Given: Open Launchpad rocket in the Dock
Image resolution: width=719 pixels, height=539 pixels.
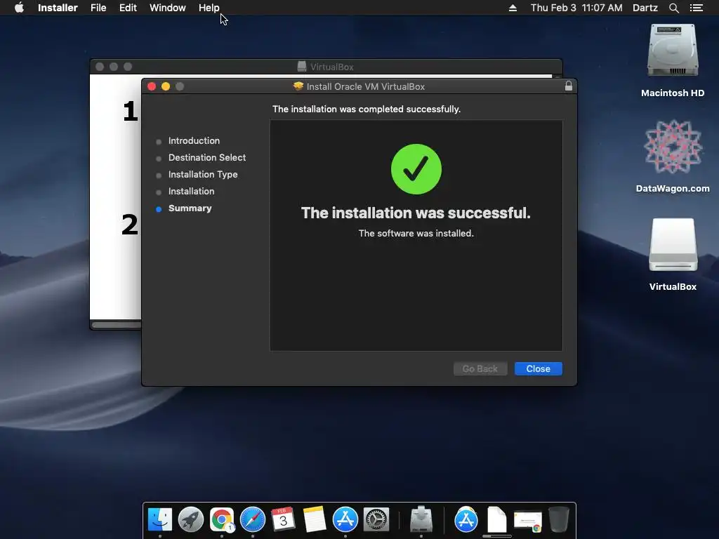Looking at the screenshot, I should click(191, 519).
